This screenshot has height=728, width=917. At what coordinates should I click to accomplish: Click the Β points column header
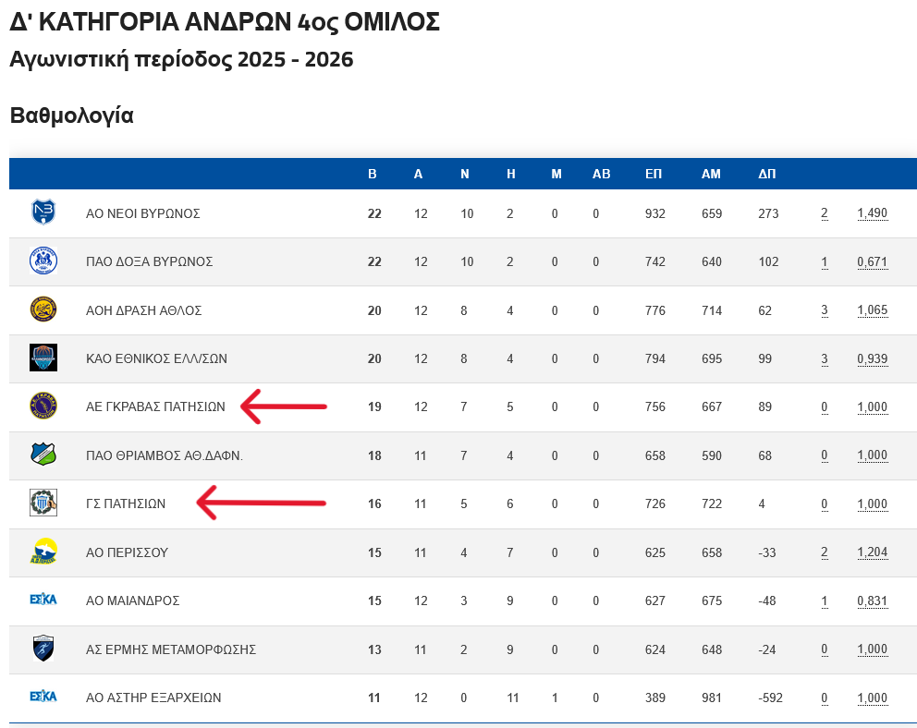[x=373, y=174]
